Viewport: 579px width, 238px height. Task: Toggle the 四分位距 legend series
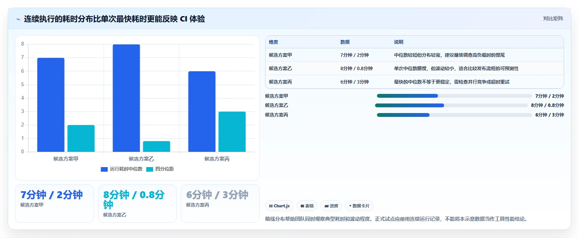[x=160, y=169]
